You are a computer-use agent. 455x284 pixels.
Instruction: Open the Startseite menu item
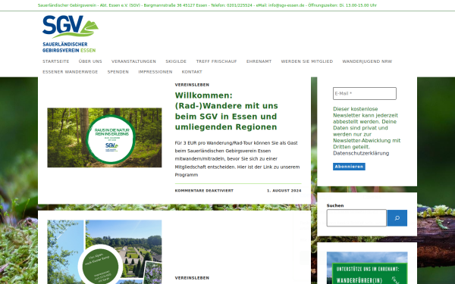(56, 61)
